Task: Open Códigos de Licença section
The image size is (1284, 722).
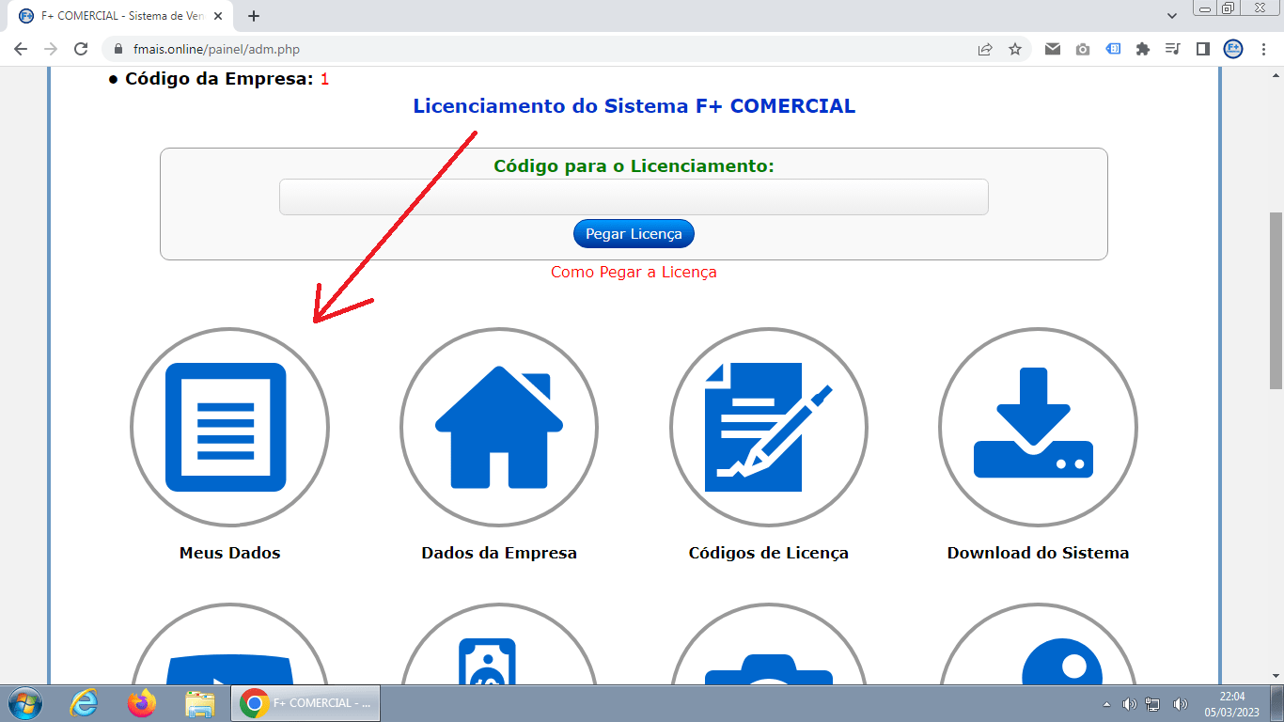Action: coord(768,427)
